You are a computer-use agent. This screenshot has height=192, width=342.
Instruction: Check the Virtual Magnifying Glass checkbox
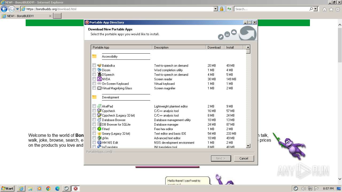[x=94, y=88]
